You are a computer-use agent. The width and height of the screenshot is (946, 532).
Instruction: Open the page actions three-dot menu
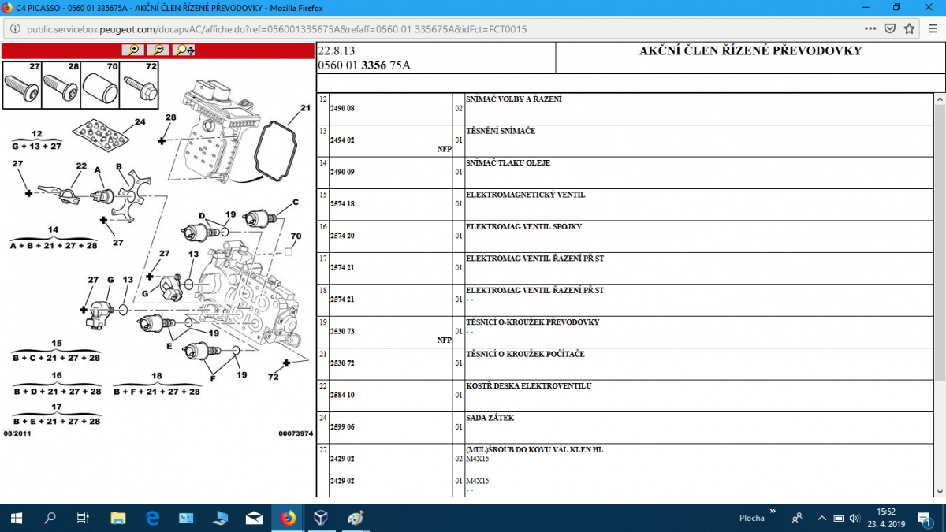(870, 28)
